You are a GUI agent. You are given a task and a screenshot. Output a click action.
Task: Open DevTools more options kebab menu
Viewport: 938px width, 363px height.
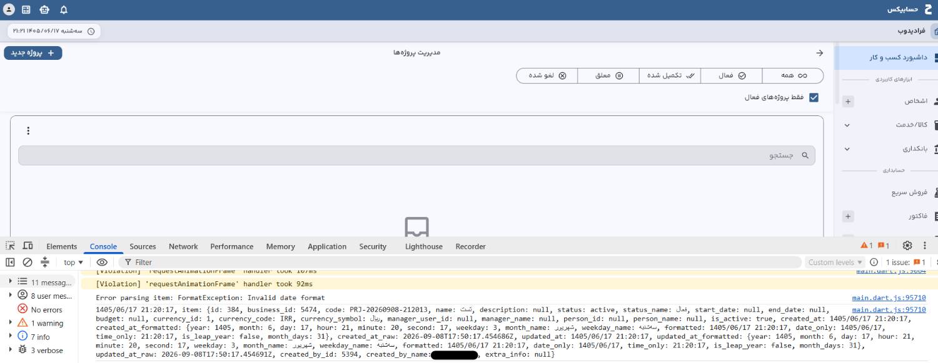click(925, 246)
